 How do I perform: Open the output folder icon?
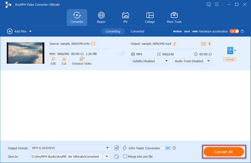coord(117,156)
